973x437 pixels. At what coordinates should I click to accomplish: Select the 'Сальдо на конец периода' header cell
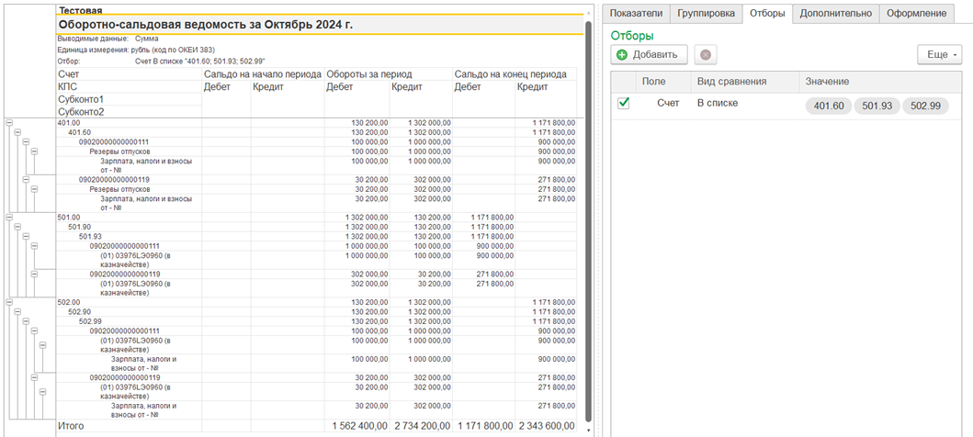pos(515,73)
